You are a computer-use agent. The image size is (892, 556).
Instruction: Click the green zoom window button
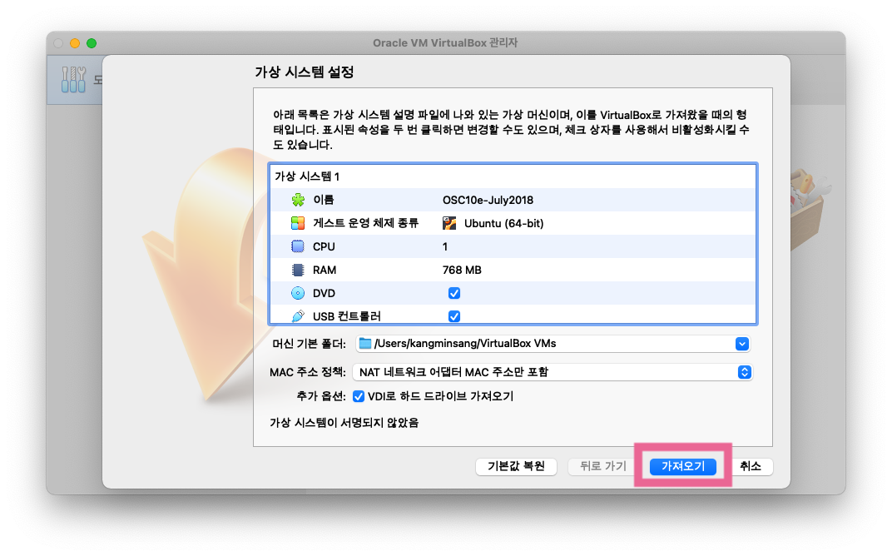tap(91, 43)
